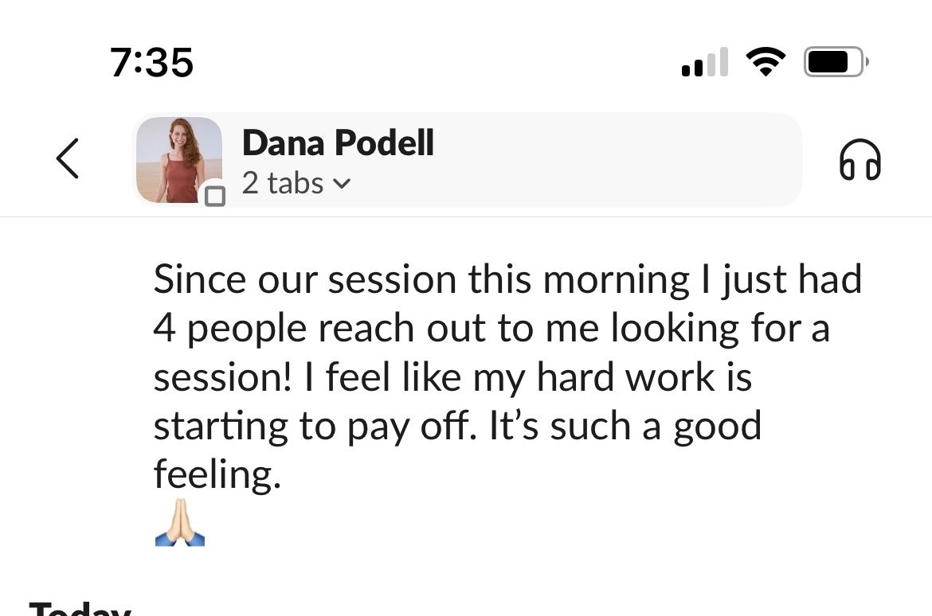Tap the 7:35 clock in status bar
Viewport: 932px width, 616px height.
point(151,62)
